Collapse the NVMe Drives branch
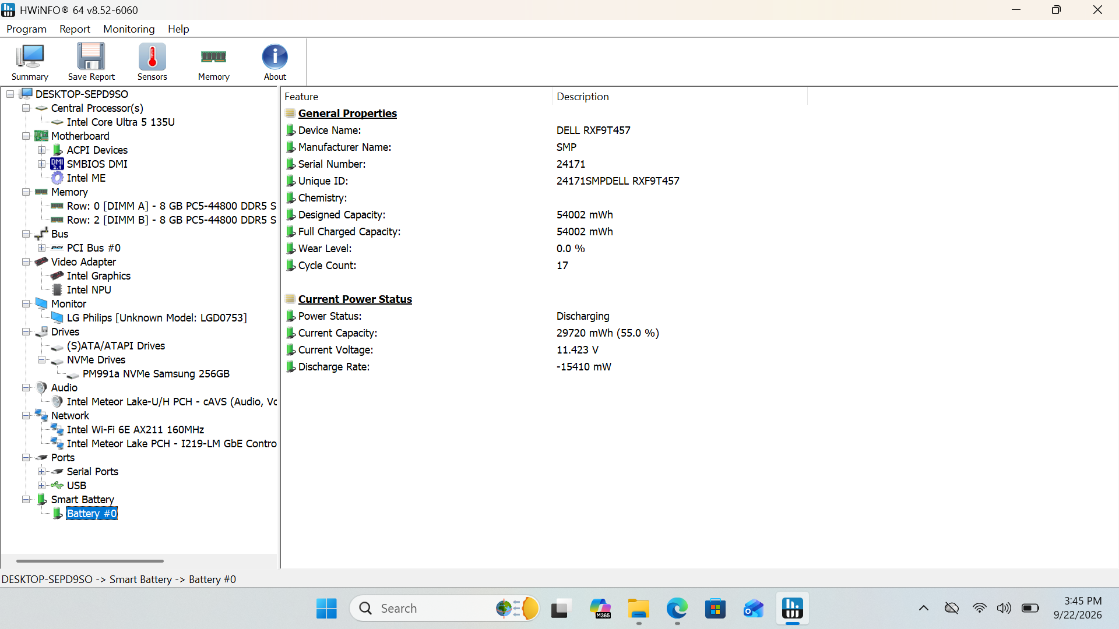This screenshot has height=629, width=1119. pos(41,359)
